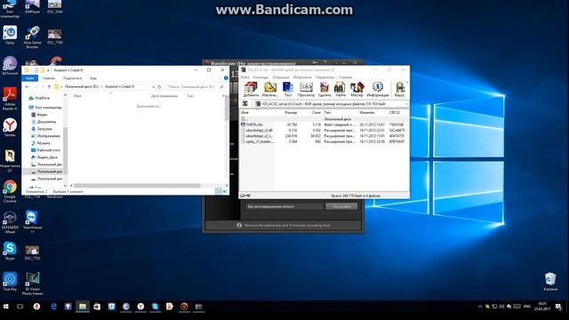
Task: Open the Главная tab in Explorer
Action: (x=49, y=78)
